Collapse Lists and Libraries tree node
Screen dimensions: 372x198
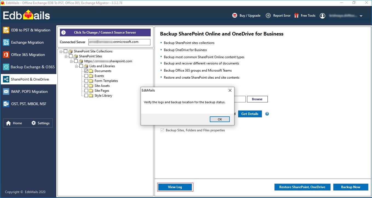point(76,66)
